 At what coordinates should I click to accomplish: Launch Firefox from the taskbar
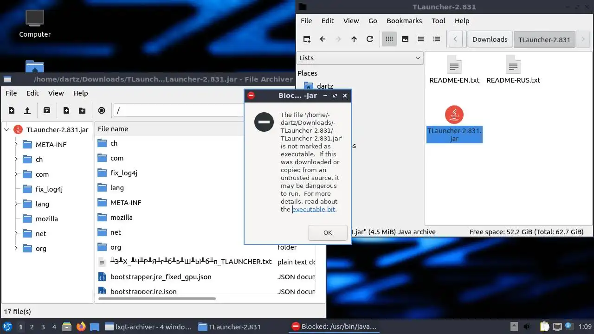81,327
